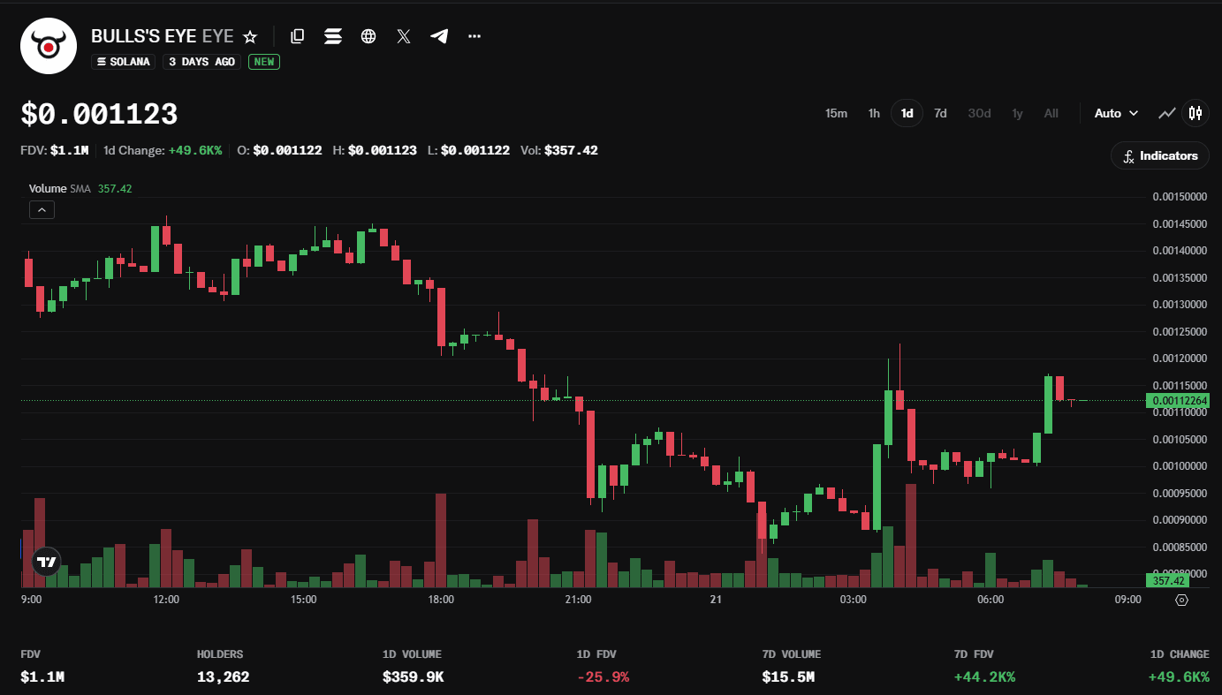1222x695 pixels.
Task: Click the 1D VOLUME $359.9K stat
Action: [x=414, y=667]
